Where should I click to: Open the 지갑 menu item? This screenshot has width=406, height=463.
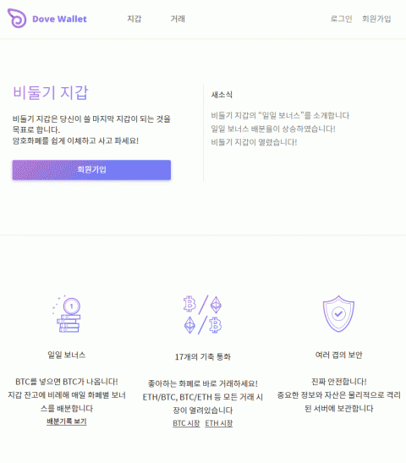click(x=134, y=19)
